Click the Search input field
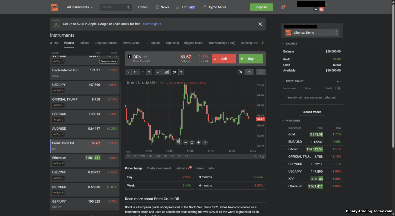The width and height of the screenshot is (395, 216). pos(113,7)
